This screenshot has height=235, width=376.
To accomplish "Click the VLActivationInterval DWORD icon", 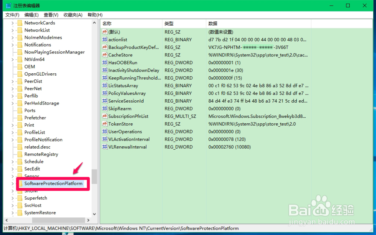I will click(x=105, y=139).
